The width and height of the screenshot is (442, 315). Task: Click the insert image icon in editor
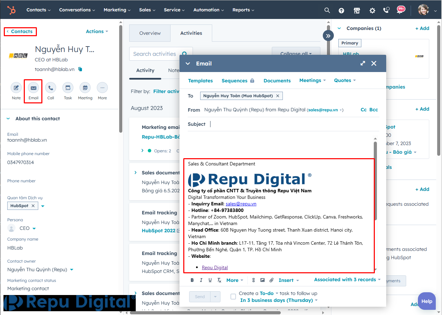(x=263, y=280)
